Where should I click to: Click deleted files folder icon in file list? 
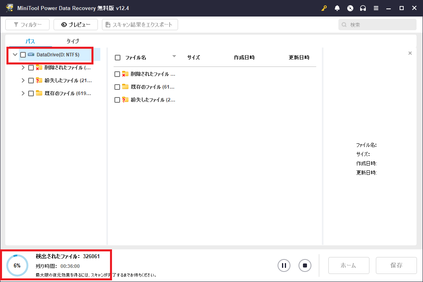125,74
